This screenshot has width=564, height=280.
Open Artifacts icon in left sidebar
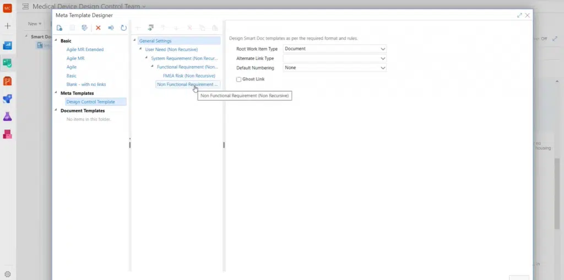coord(8,134)
